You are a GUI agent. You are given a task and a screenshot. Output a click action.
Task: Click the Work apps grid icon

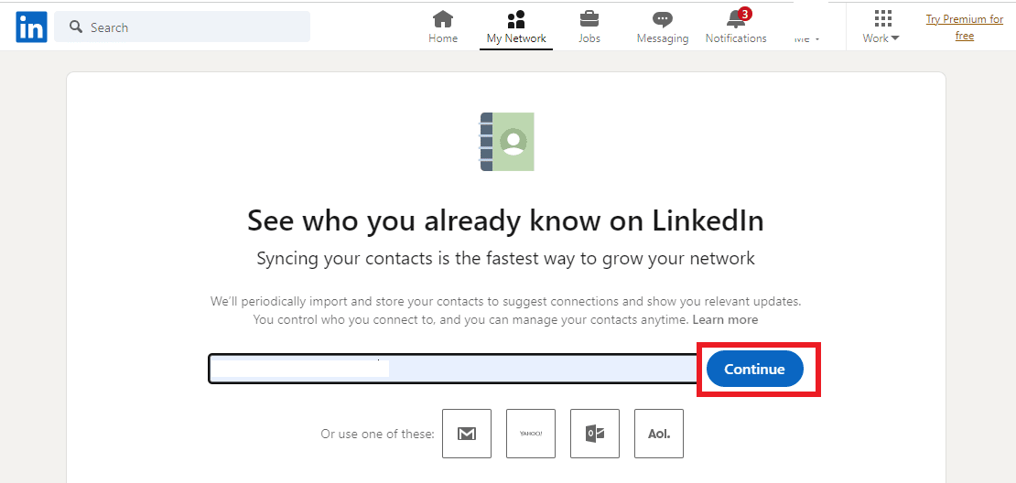tap(882, 18)
